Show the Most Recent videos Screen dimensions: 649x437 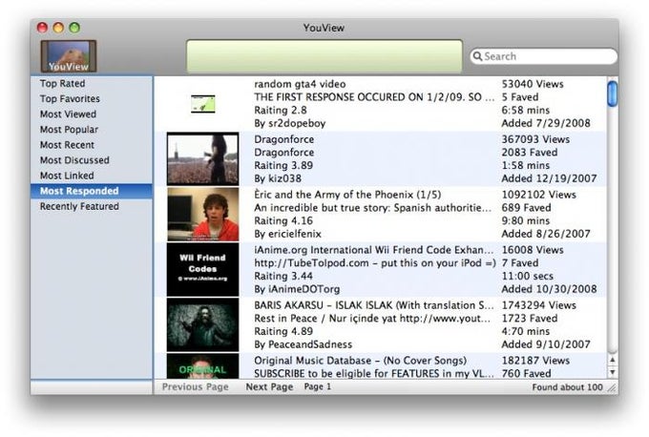(x=67, y=145)
